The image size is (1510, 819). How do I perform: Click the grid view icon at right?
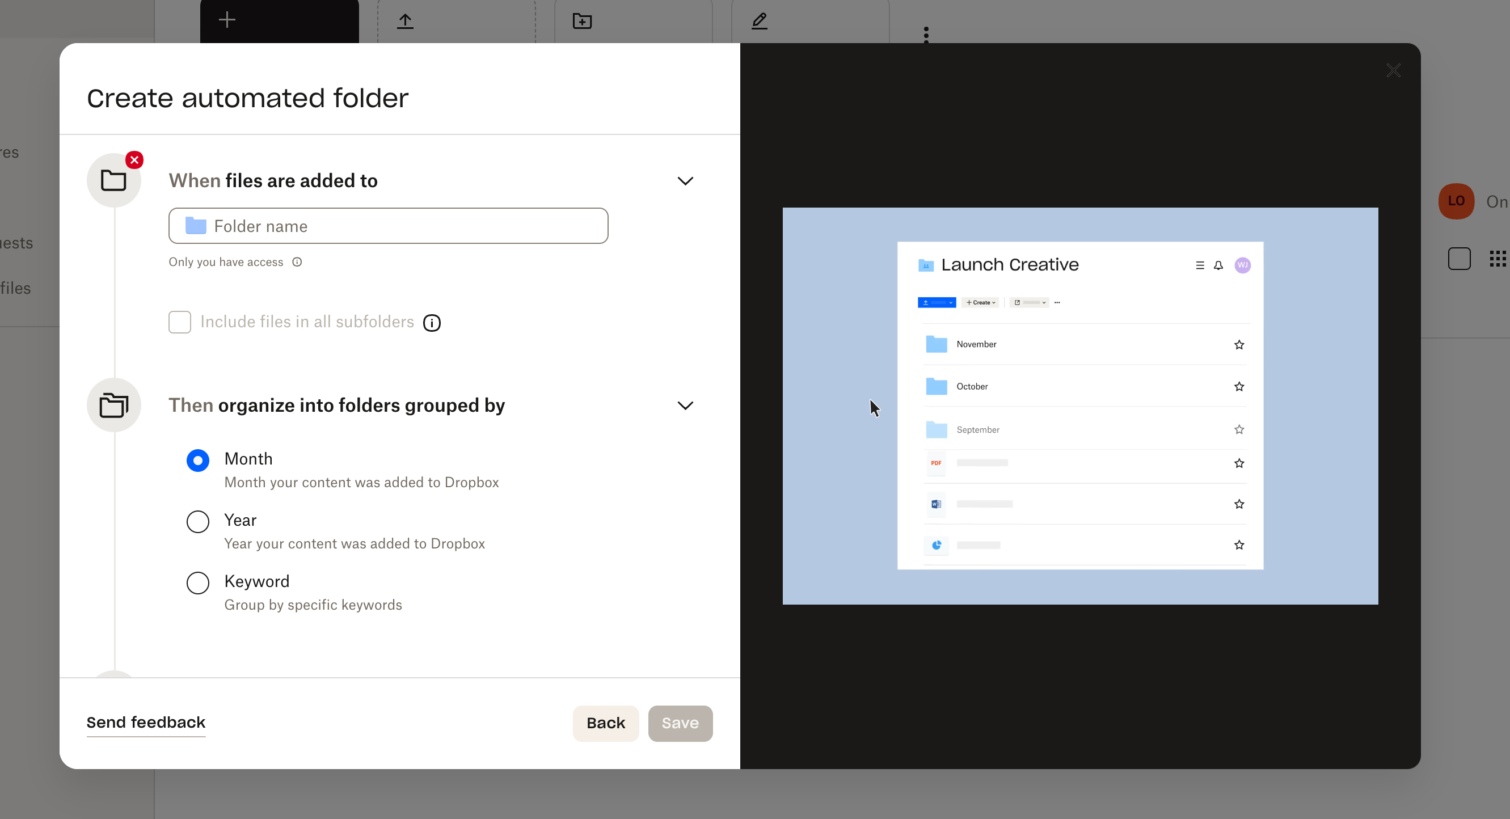[x=1497, y=259]
